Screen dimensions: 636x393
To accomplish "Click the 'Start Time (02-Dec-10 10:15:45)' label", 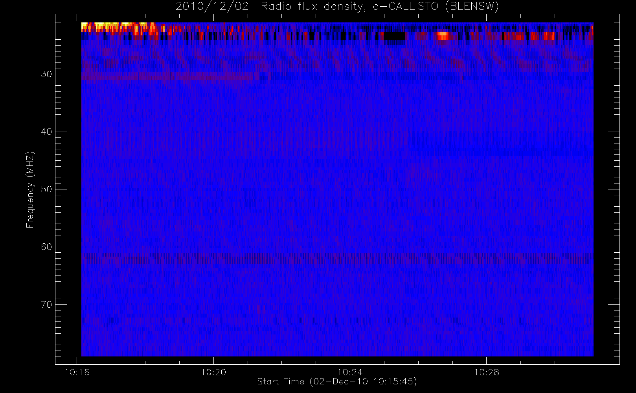I will coord(337,382).
